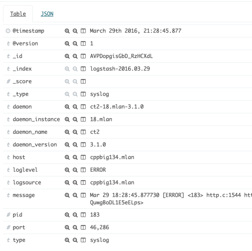
Task: Select the Table tab
Action: [18, 14]
